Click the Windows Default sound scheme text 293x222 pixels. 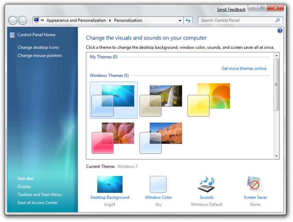click(207, 205)
